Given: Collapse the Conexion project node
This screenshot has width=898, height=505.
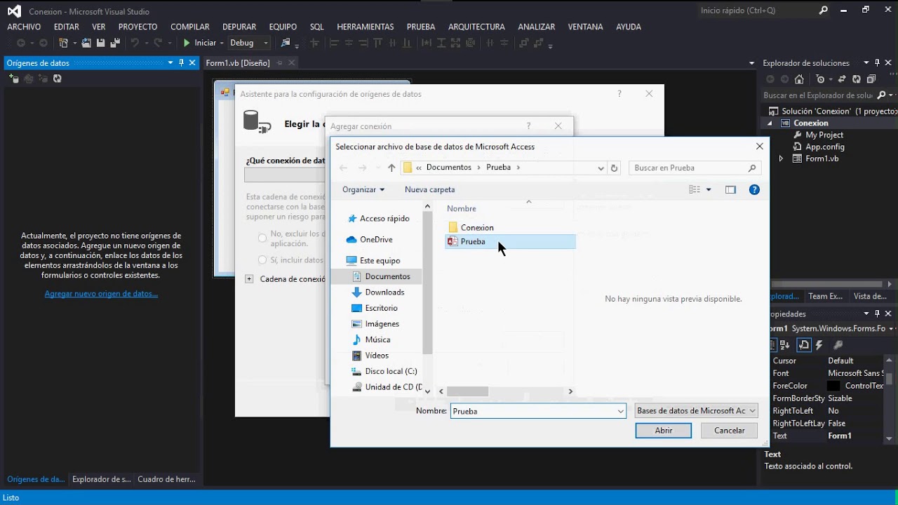Looking at the screenshot, I should pos(770,123).
